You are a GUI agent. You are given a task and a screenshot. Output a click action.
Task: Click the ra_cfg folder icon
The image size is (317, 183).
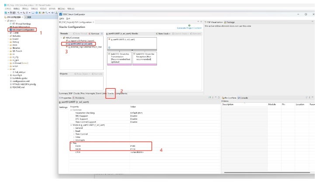coord(11,57)
